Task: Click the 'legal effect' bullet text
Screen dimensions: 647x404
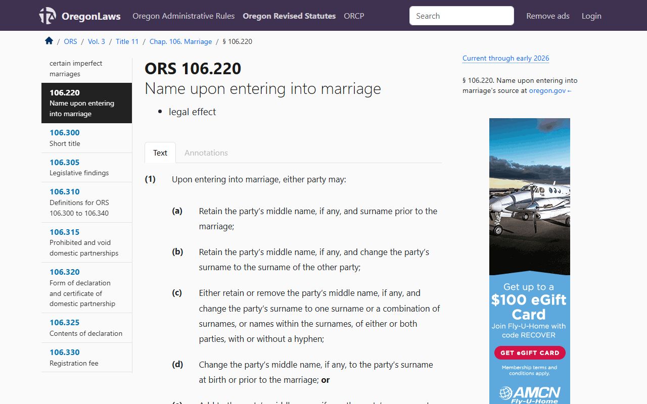Action: (x=192, y=112)
